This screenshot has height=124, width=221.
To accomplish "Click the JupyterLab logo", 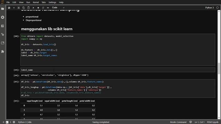I will (x=2, y=2).
